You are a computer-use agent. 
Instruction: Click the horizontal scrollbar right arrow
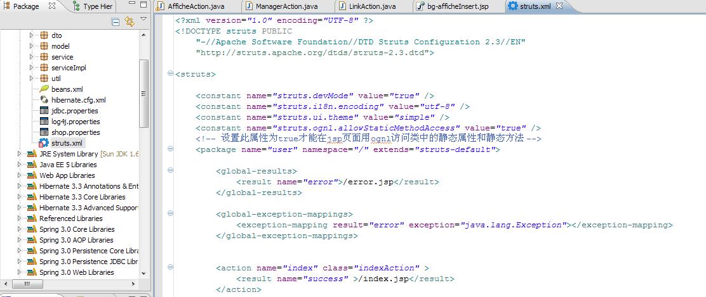(x=133, y=284)
